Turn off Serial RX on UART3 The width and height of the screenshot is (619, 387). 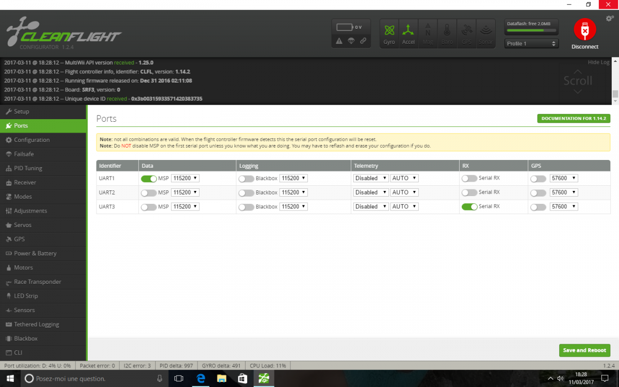[x=469, y=207]
